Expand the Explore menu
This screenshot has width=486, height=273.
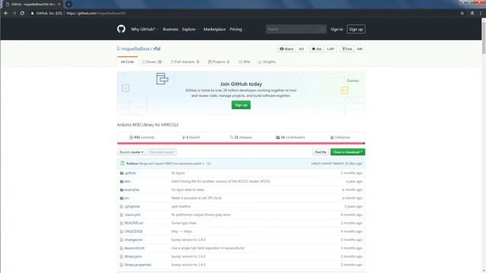(x=190, y=29)
